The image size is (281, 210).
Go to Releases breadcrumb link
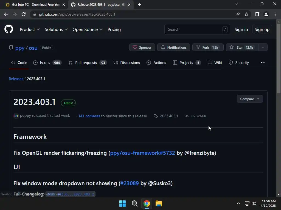click(16, 79)
